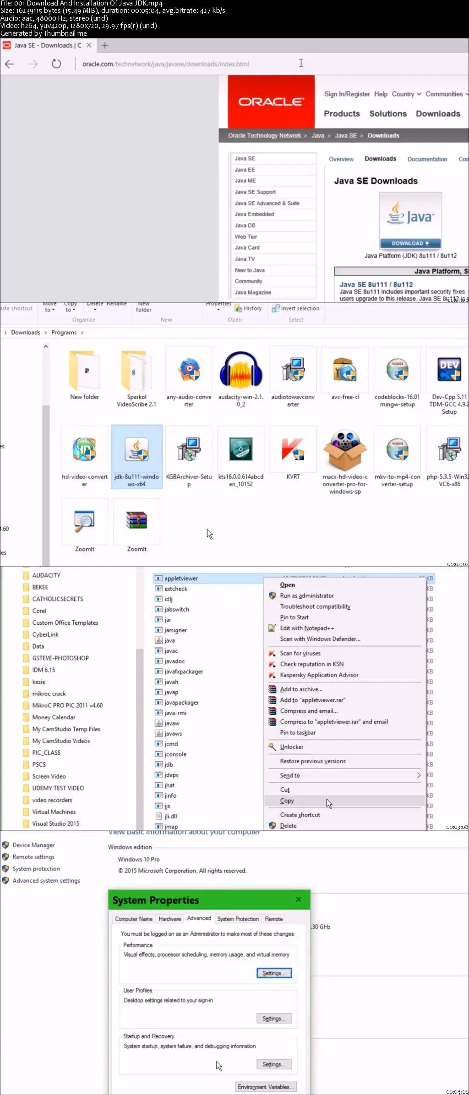
Task: Open the New folder icon in Programs
Action: (85, 371)
